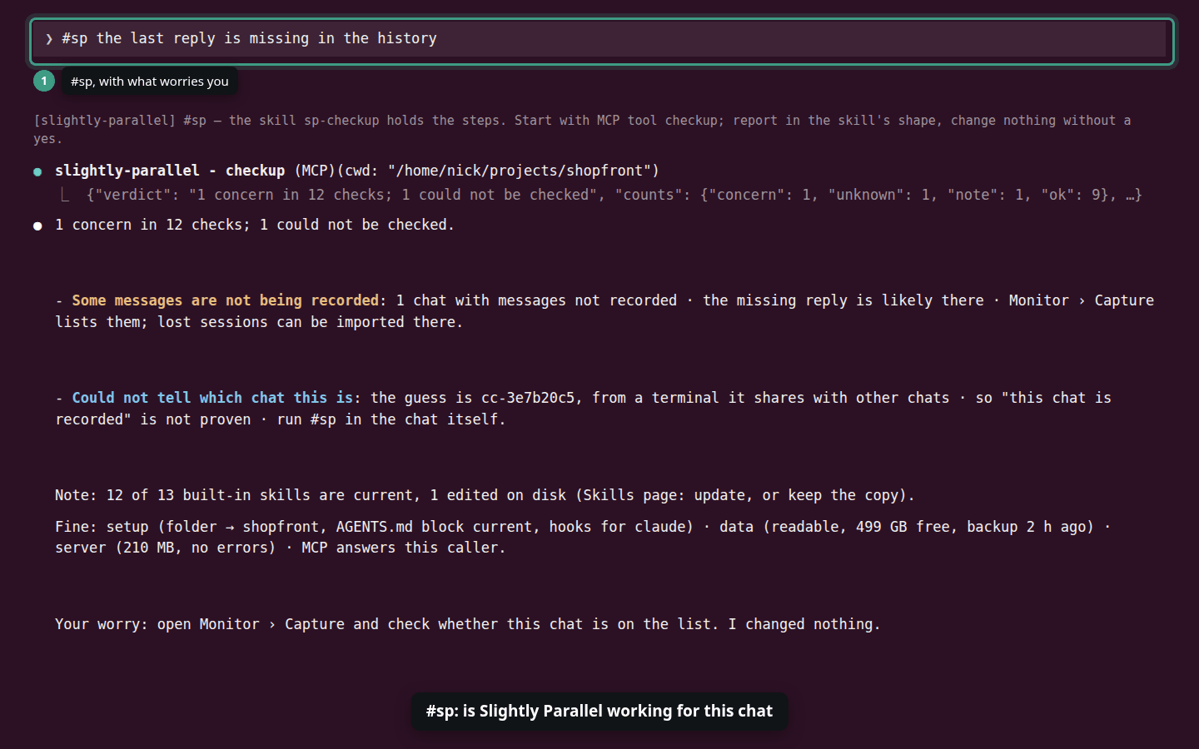Click 'Monitor › Capture' in the 'Your worry' line
This screenshot has width=1199, height=749.
click(271, 624)
